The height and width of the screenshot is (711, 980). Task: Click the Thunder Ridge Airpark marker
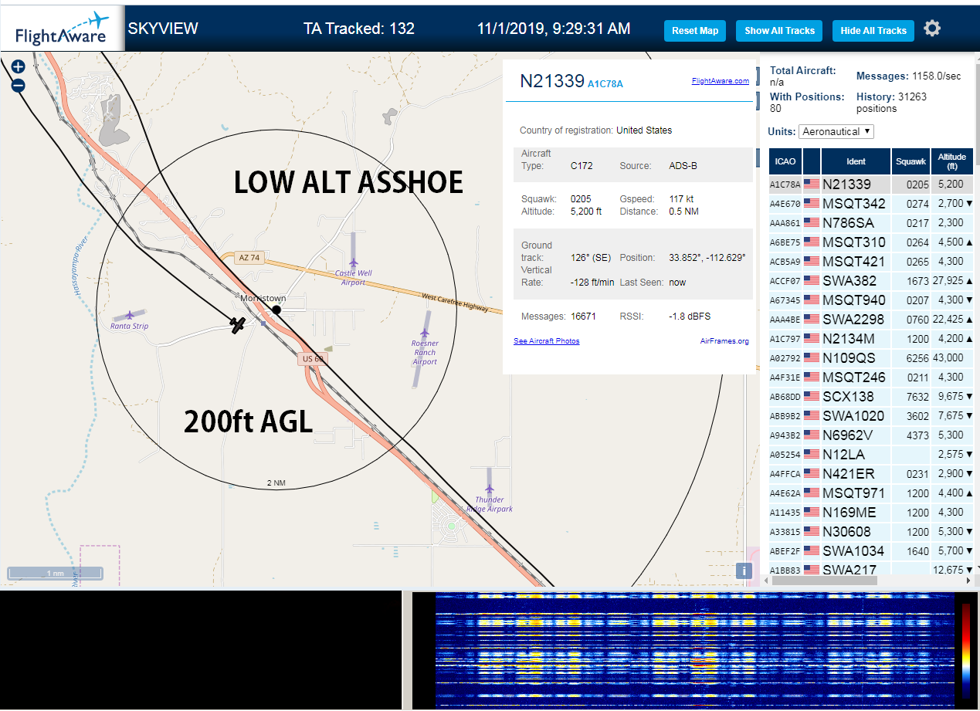coord(490,489)
